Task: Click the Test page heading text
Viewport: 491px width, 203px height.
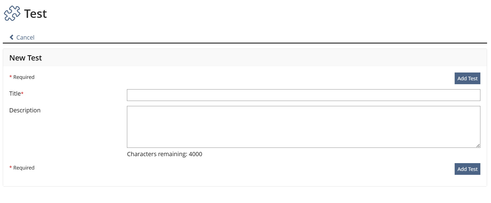Action: [x=36, y=14]
